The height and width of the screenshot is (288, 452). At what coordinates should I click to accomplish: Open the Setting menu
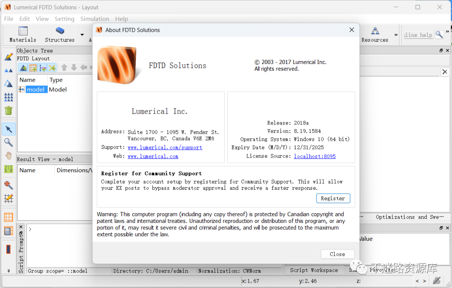[x=64, y=19]
